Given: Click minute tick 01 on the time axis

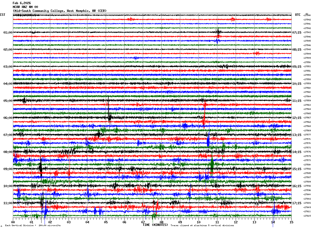Looking at the screenshot, I should [x=31, y=222].
